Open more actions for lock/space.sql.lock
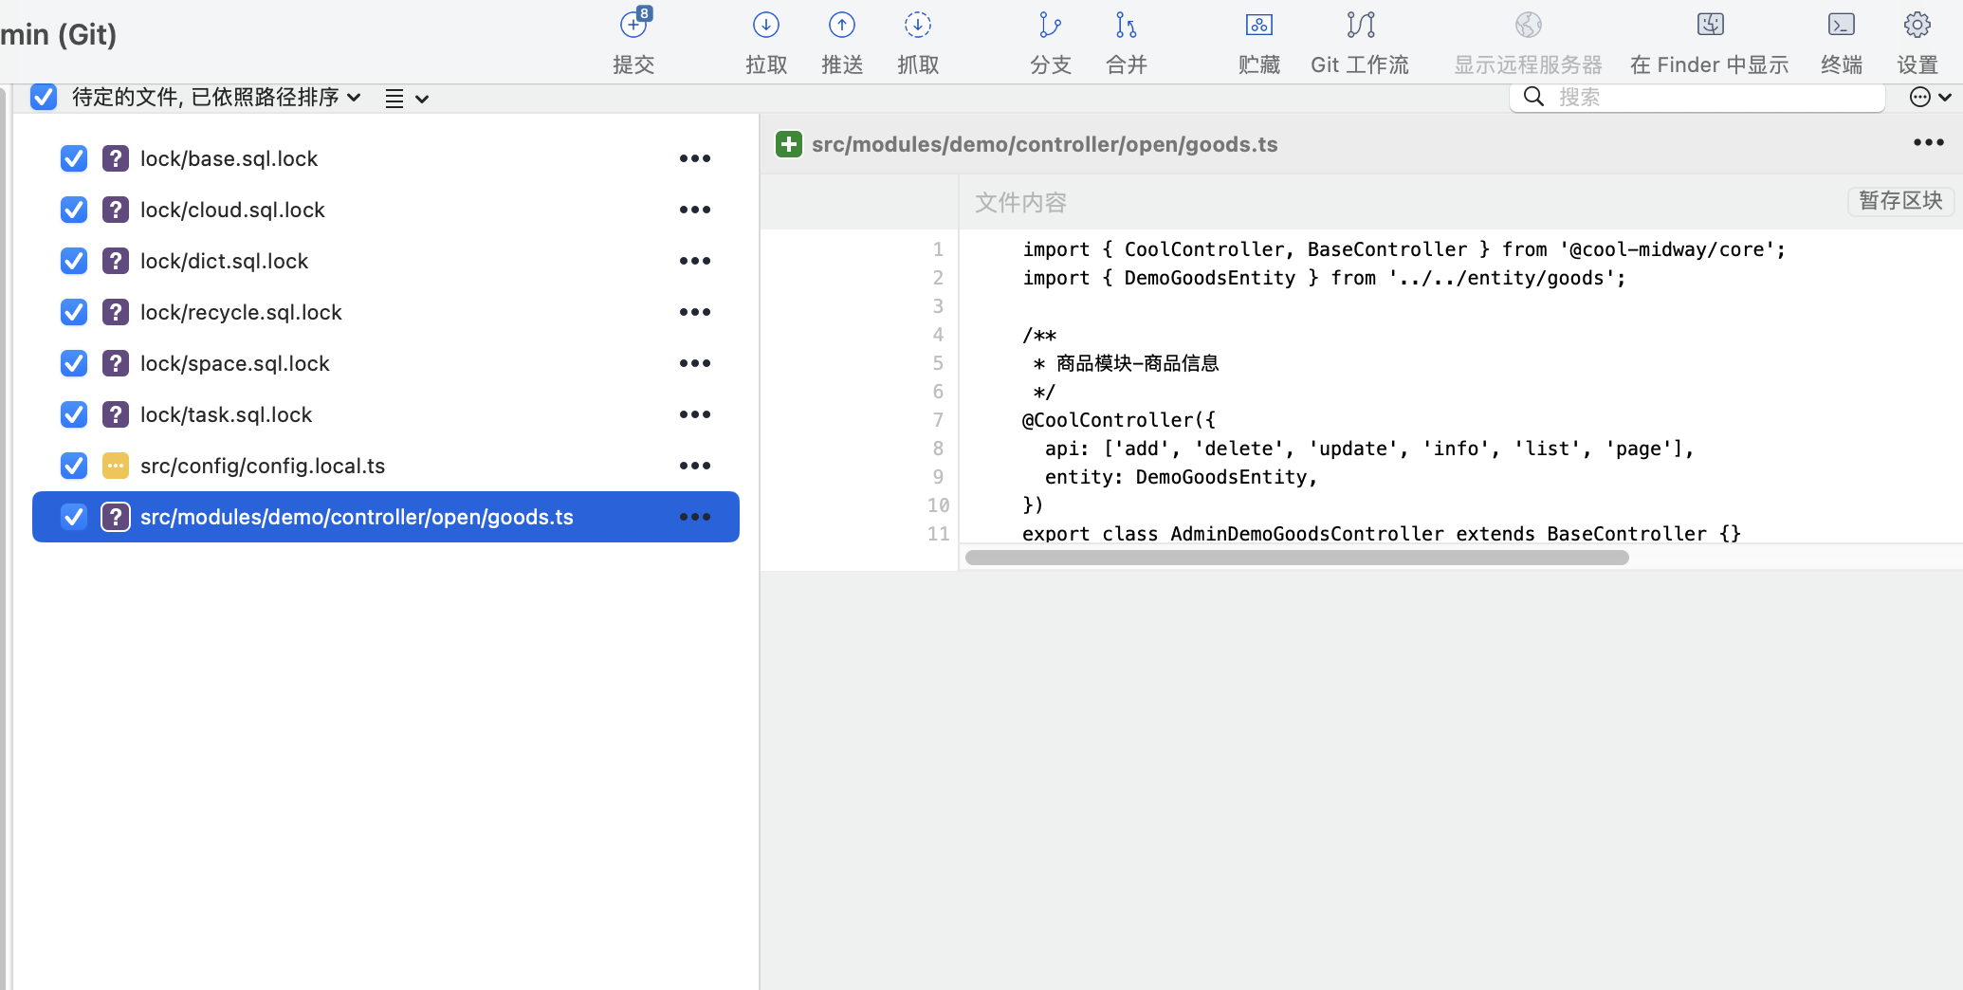 (x=695, y=363)
